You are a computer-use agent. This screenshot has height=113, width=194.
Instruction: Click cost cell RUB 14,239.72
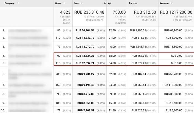tap(85, 38)
